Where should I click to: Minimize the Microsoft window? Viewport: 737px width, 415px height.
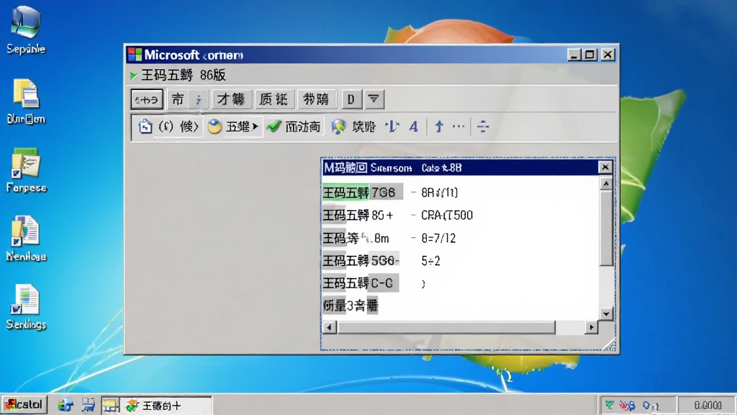(574, 55)
